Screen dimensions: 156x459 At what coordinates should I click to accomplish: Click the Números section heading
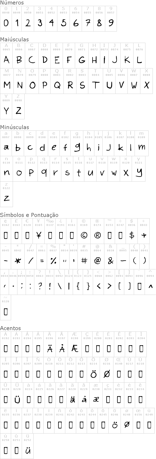pos(12,3)
